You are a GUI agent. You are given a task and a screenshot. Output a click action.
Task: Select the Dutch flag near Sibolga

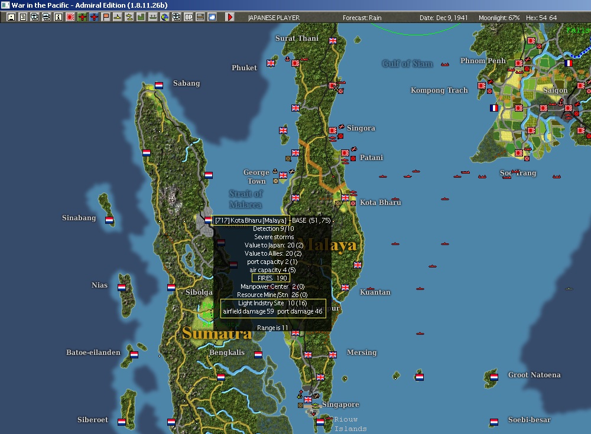[171, 288]
